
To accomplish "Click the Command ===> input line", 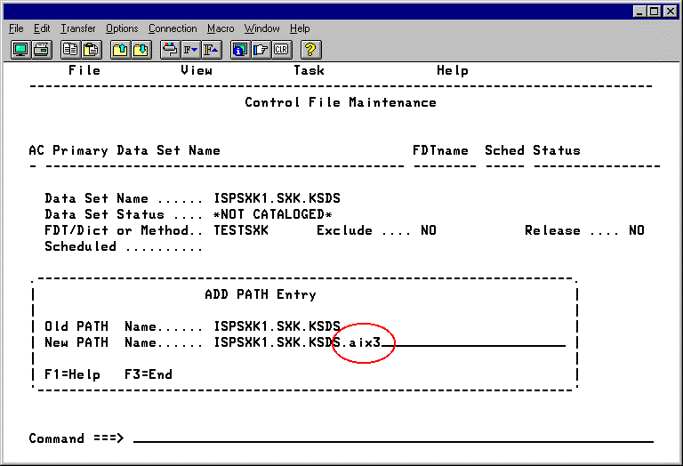I will (x=391, y=438).
